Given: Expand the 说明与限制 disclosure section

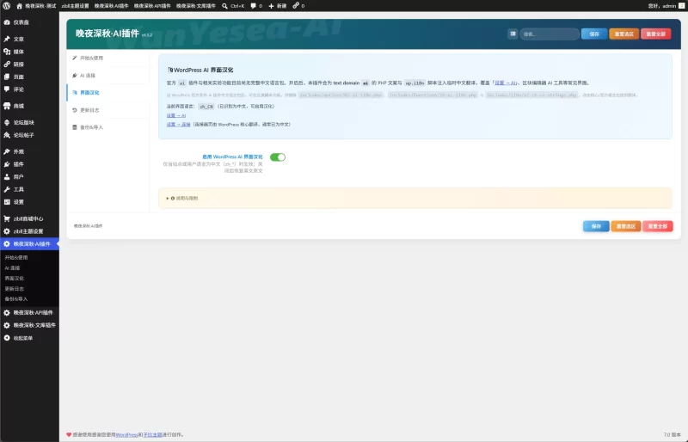Looking at the screenshot, I should point(182,199).
